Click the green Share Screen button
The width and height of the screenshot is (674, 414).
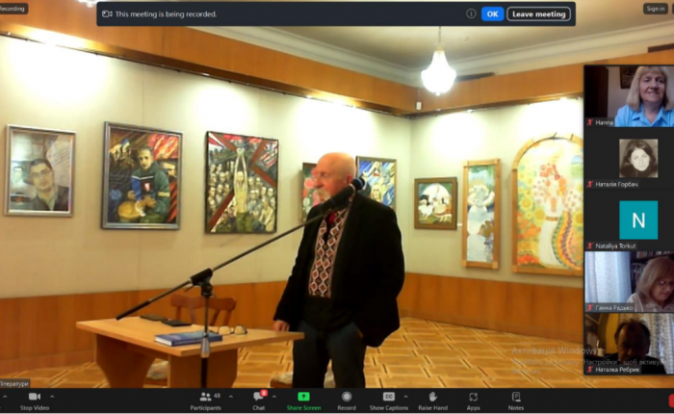click(303, 397)
